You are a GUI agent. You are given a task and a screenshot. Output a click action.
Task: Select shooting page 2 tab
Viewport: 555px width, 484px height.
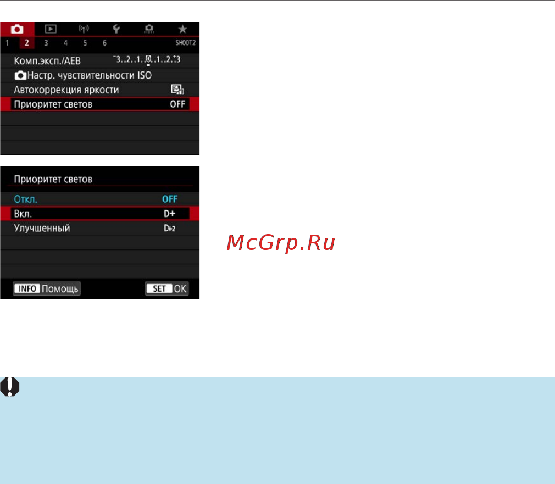(x=26, y=43)
